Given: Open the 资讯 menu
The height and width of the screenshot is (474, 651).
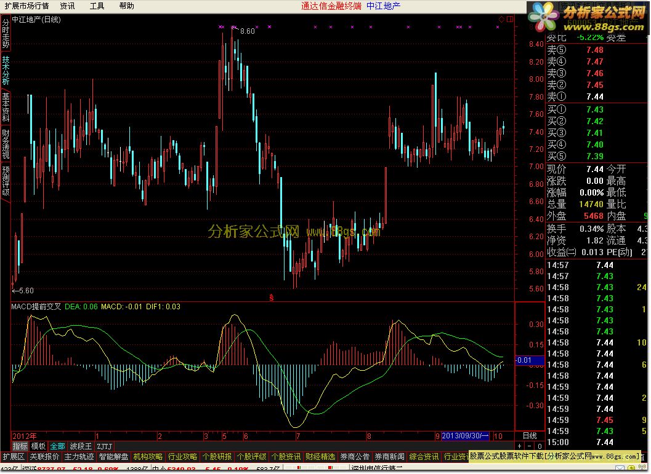Looking at the screenshot, I should click(67, 6).
